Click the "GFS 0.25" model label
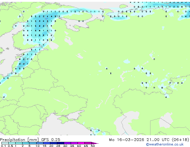190x147 pixels. (51, 140)
